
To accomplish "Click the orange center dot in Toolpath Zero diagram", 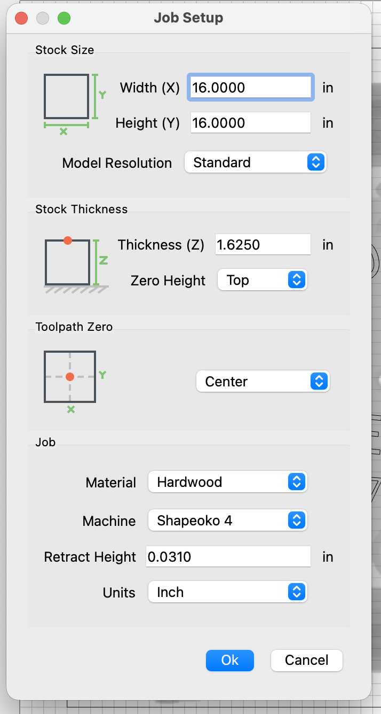I will pyautogui.click(x=70, y=377).
